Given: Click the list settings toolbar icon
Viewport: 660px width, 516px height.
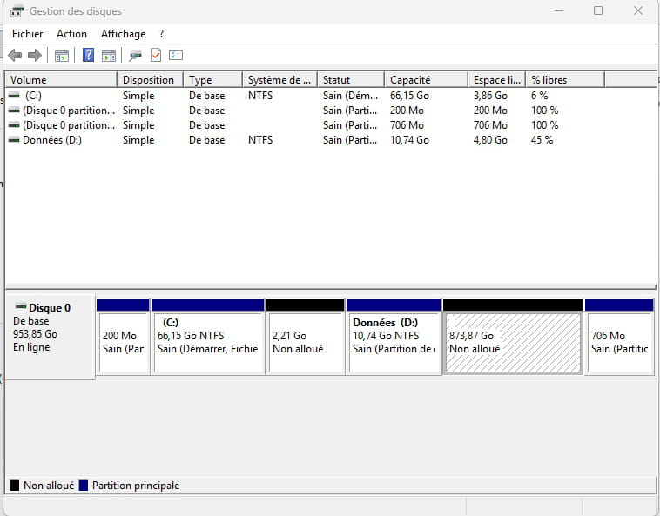Looking at the screenshot, I should (x=176, y=56).
